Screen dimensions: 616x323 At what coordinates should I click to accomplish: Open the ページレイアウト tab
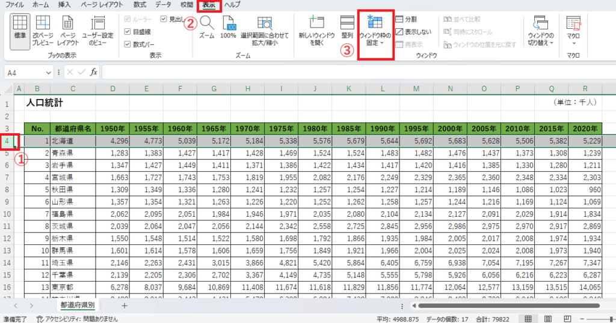click(102, 5)
